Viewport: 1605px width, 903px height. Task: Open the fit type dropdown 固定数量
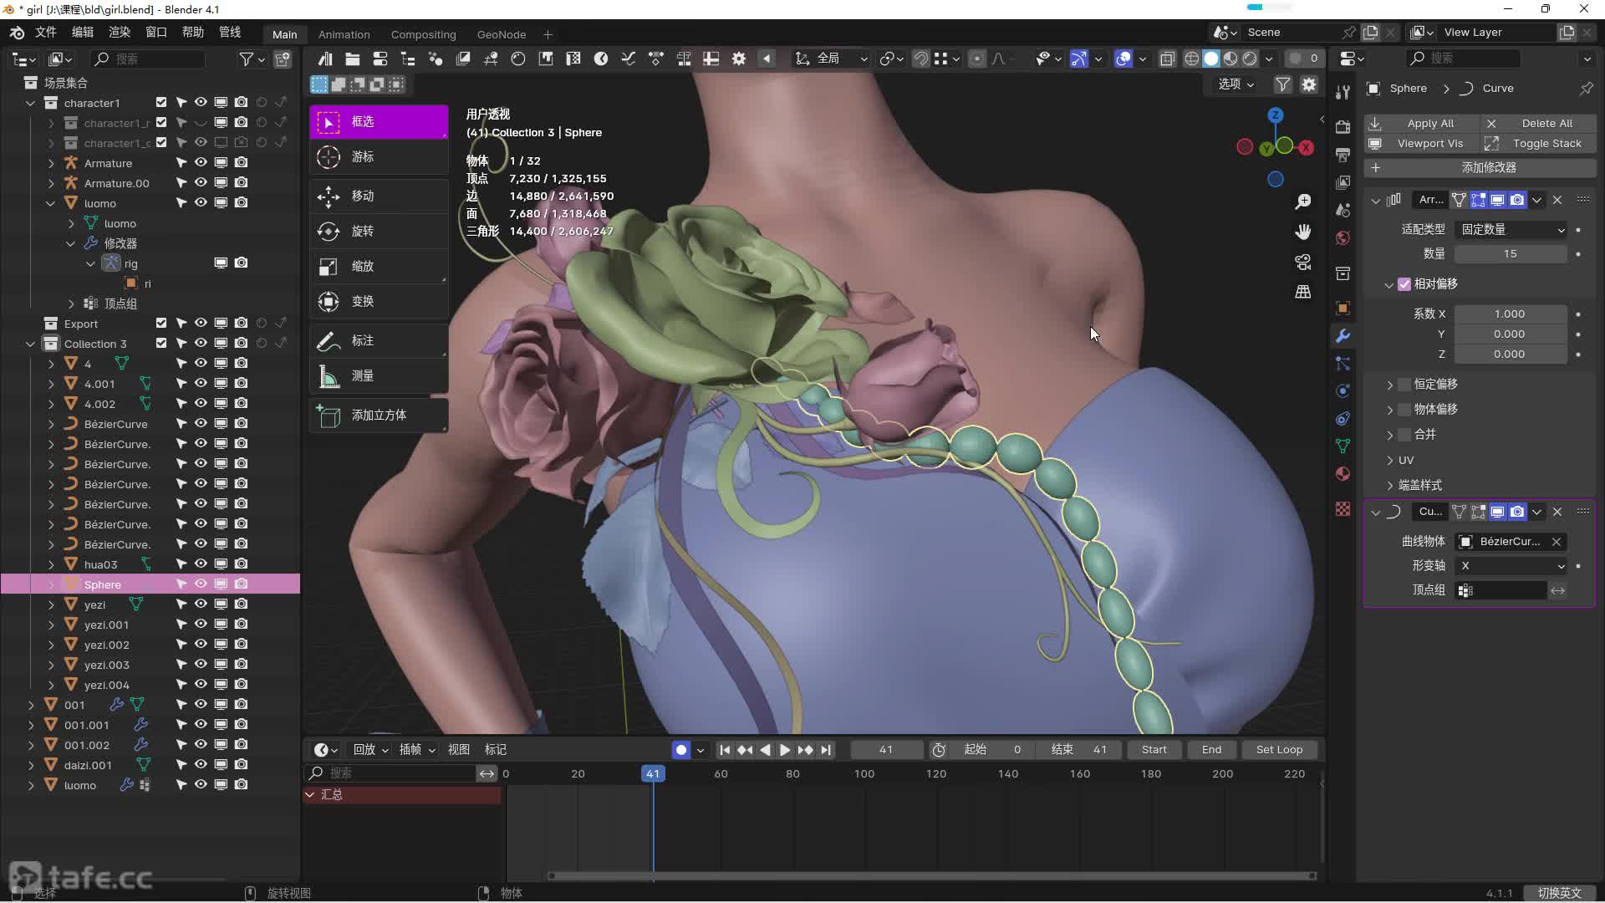(1511, 230)
